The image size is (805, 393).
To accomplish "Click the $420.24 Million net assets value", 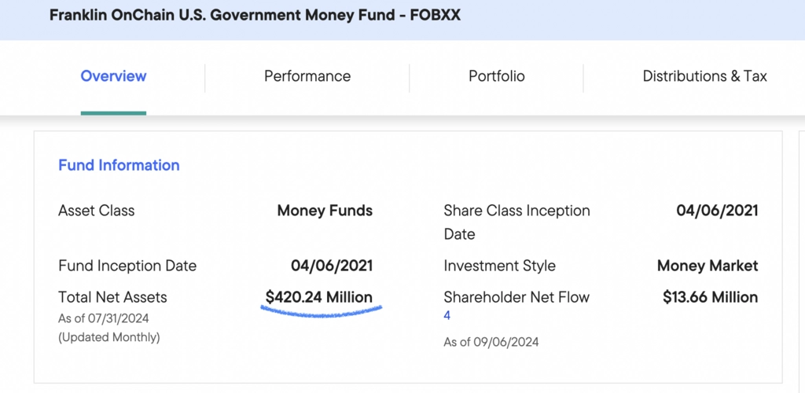I will coord(319,297).
